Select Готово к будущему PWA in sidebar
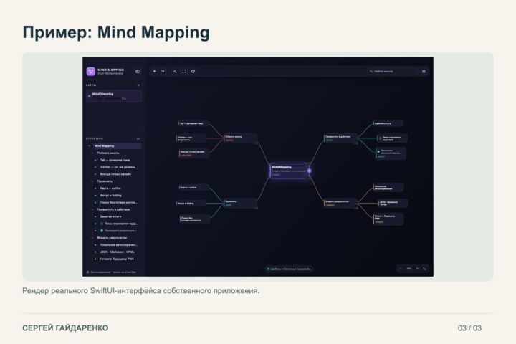This screenshot has width=516, height=344. [x=117, y=259]
